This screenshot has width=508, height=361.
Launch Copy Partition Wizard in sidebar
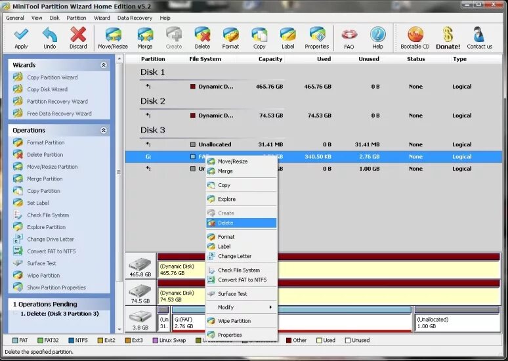point(52,77)
